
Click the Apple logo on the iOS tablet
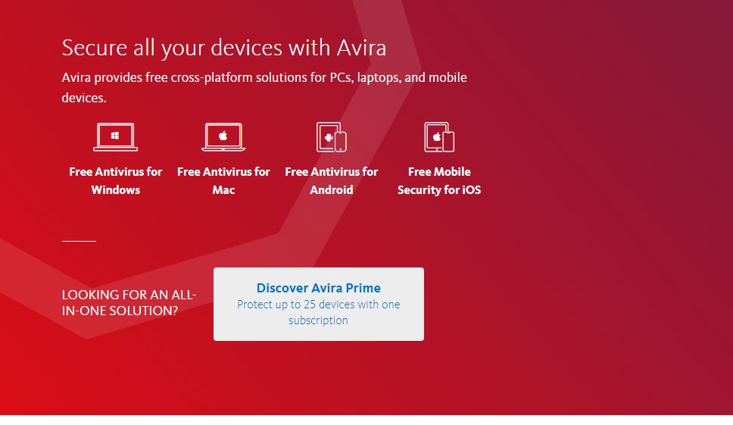(x=436, y=138)
